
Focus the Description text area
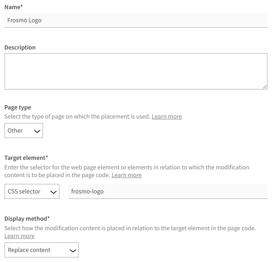pos(136,71)
